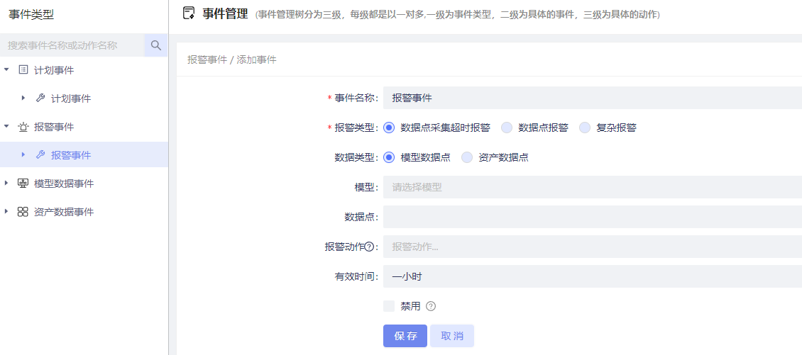This screenshot has height=355, width=802.
Task: Open the 有效时间 dropdown showing 一小时
Action: click(592, 276)
